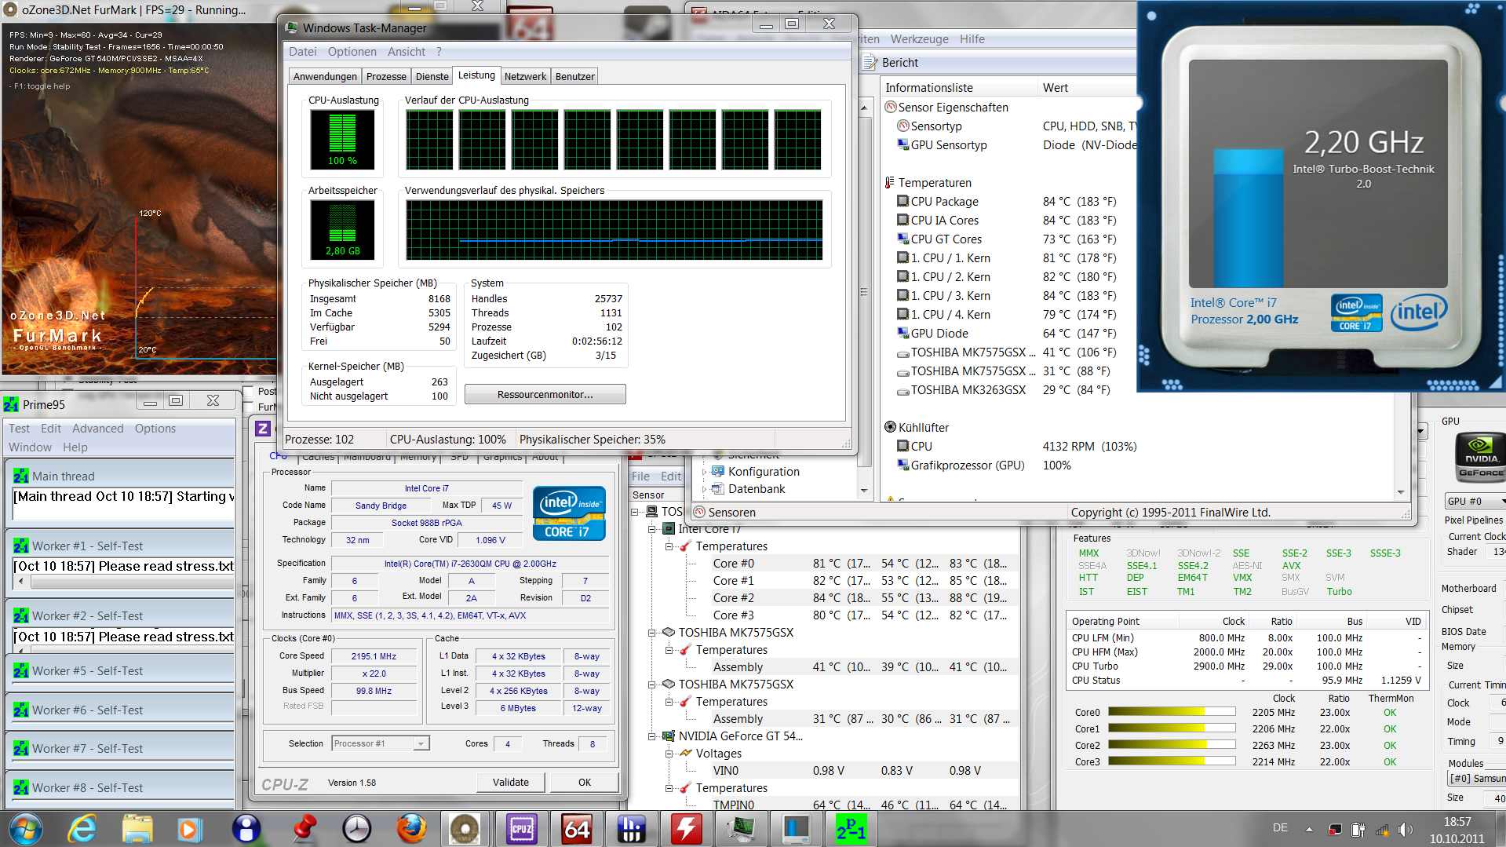Click left arrow of Worker #1 scrollbar
The height and width of the screenshot is (847, 1506).
click(20, 582)
